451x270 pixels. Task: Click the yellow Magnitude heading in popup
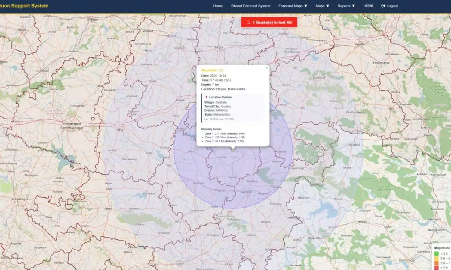pos(212,70)
